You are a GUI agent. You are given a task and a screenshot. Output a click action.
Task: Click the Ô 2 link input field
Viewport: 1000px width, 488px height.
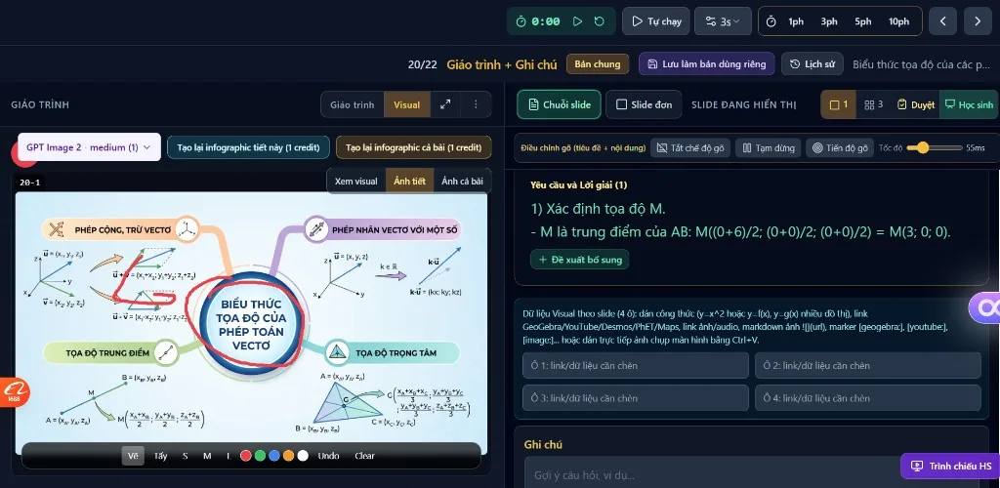(868, 365)
